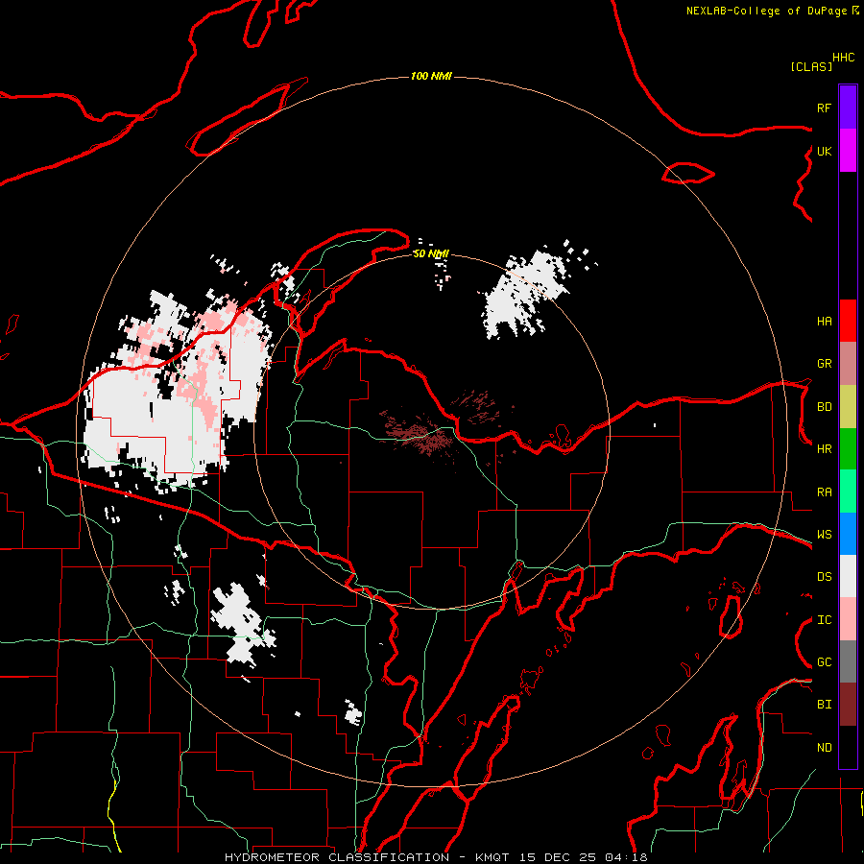Viewport: 864px width, 864px height.
Task: Click the GC legend label
Action: (824, 662)
